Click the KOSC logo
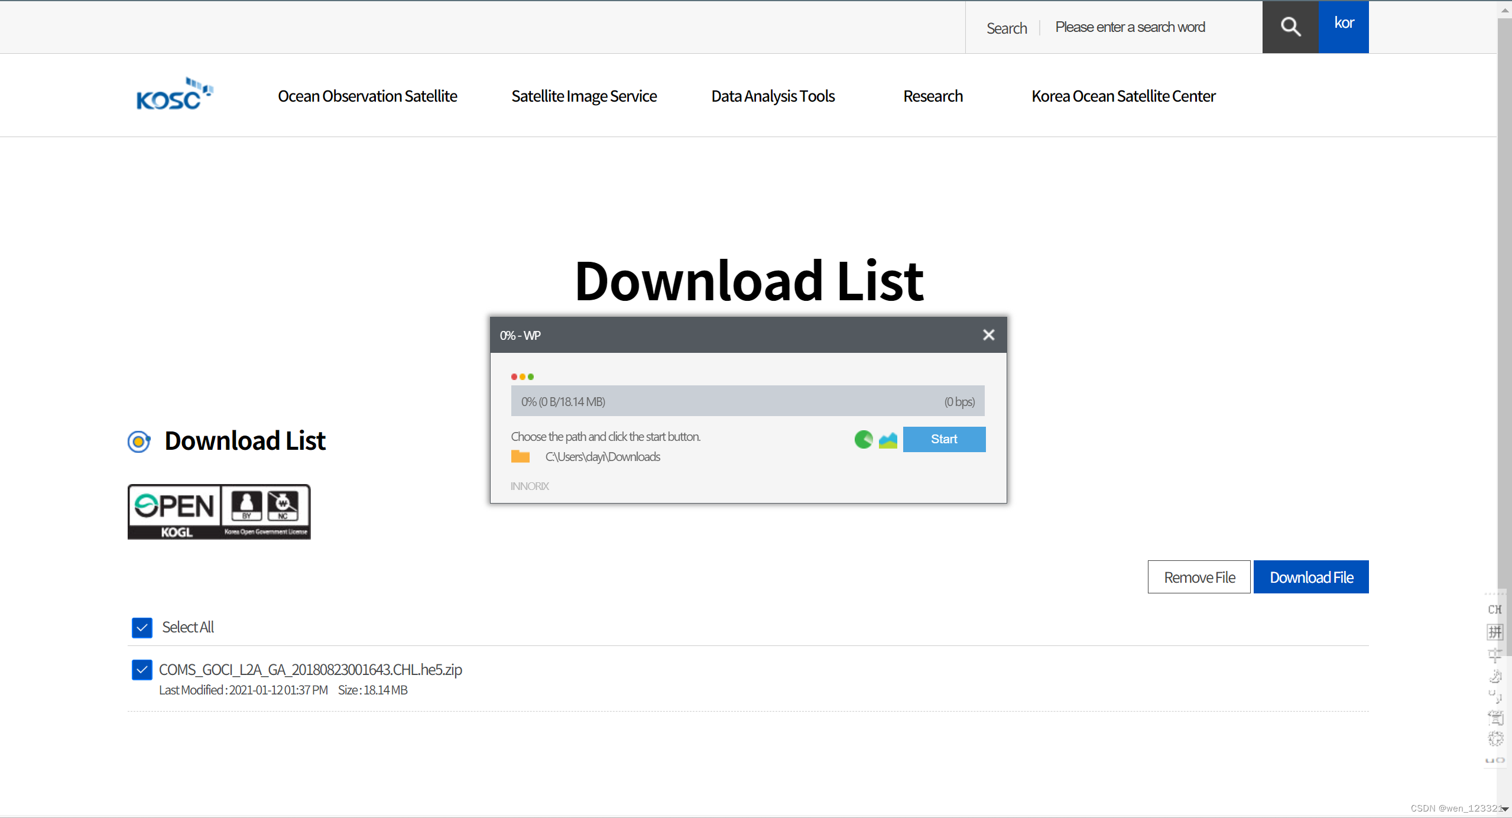This screenshot has height=818, width=1512. click(174, 95)
